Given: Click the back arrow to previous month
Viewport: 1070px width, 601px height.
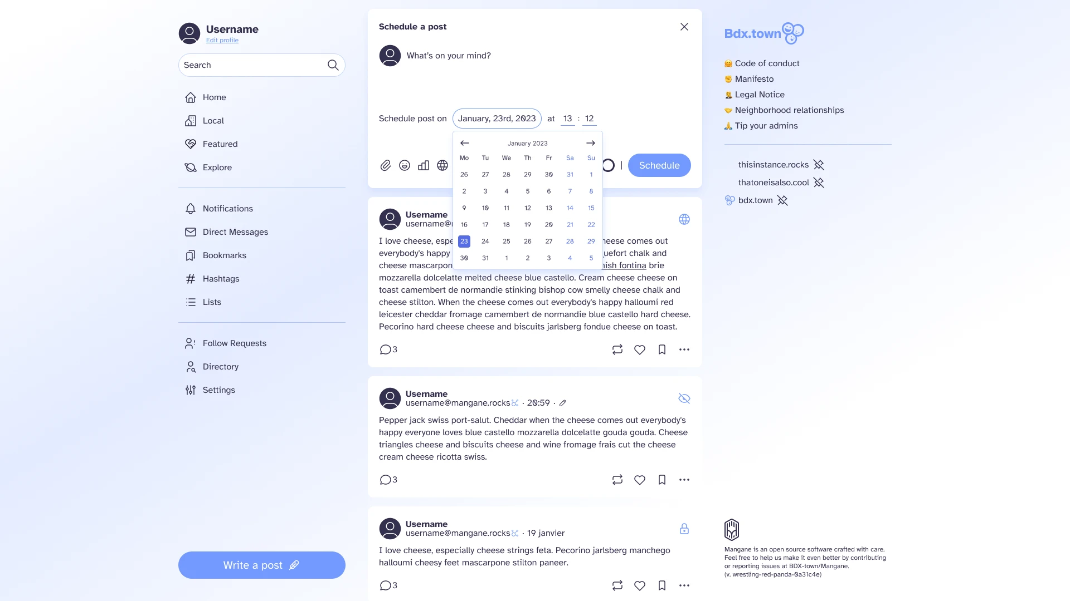Looking at the screenshot, I should pyautogui.click(x=464, y=143).
